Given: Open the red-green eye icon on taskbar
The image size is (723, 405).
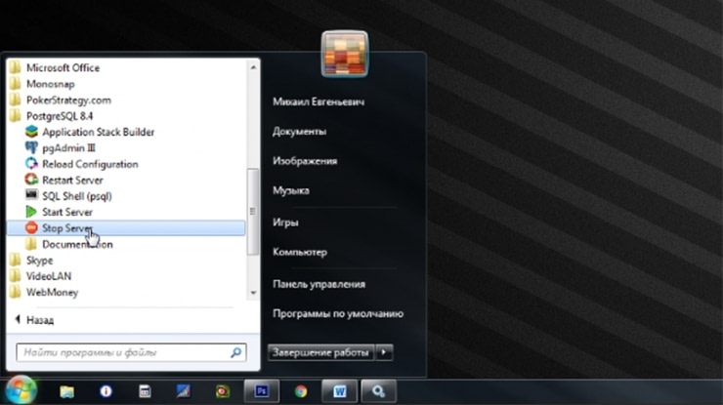Looking at the screenshot, I should [223, 391].
